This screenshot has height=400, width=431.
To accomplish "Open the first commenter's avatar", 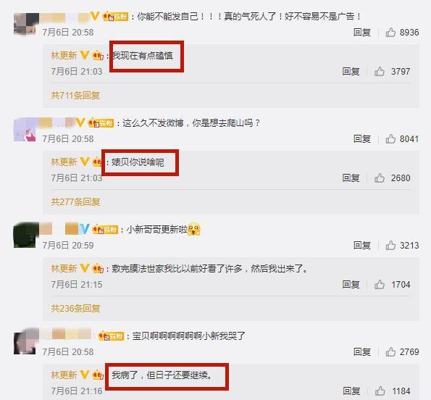I will (26, 24).
